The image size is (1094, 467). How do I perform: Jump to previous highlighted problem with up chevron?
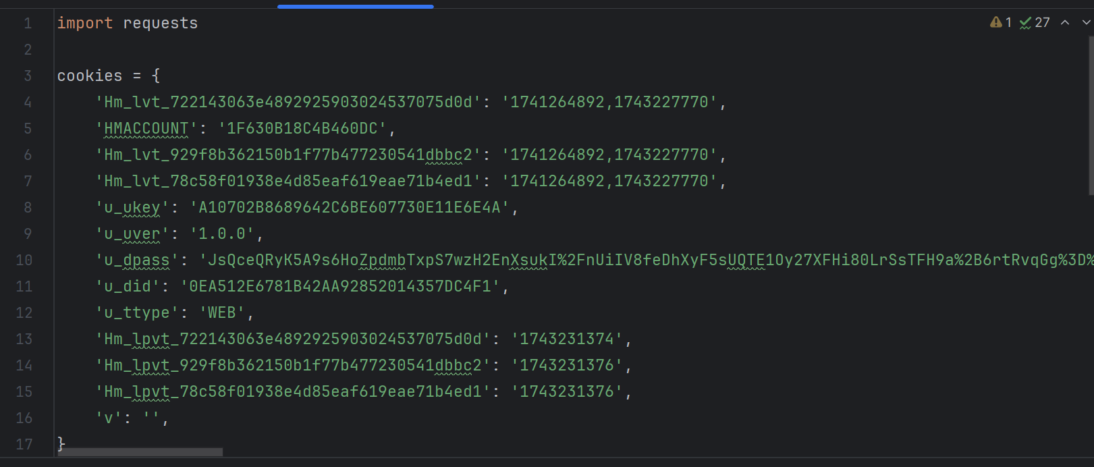pyautogui.click(x=1065, y=22)
